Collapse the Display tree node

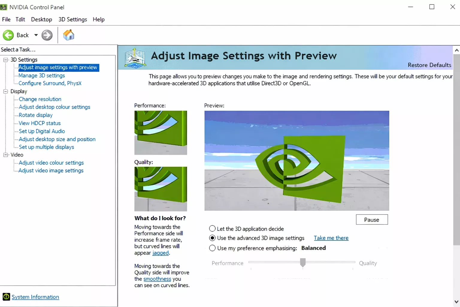click(5, 91)
